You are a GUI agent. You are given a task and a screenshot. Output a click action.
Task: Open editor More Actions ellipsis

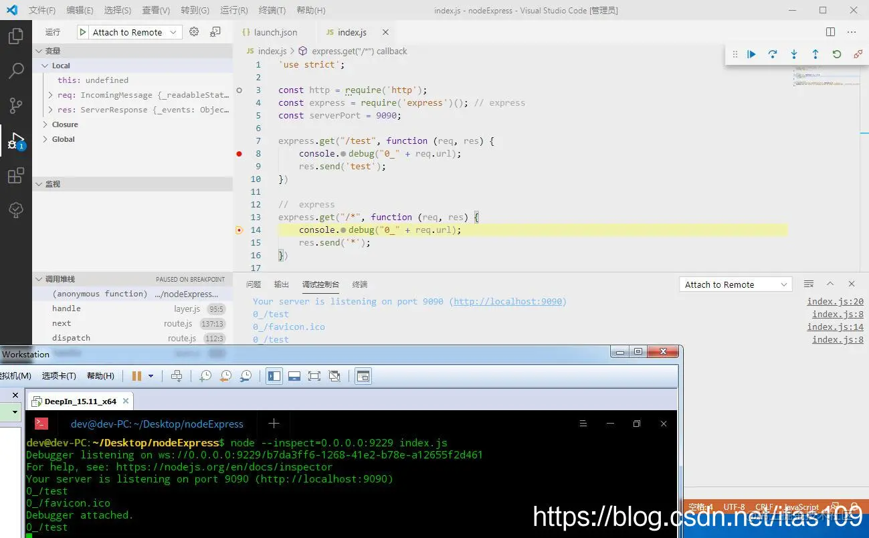[852, 32]
